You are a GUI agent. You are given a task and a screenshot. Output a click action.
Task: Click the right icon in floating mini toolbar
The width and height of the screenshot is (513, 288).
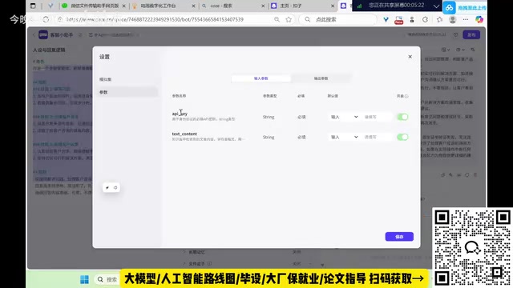point(115,188)
